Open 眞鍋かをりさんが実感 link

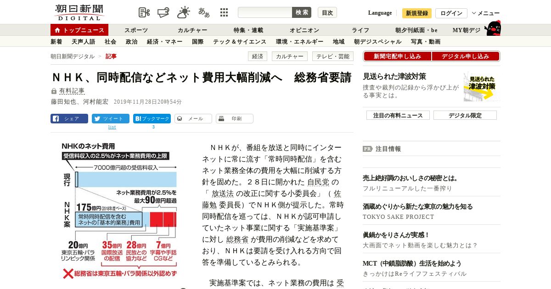(396, 235)
